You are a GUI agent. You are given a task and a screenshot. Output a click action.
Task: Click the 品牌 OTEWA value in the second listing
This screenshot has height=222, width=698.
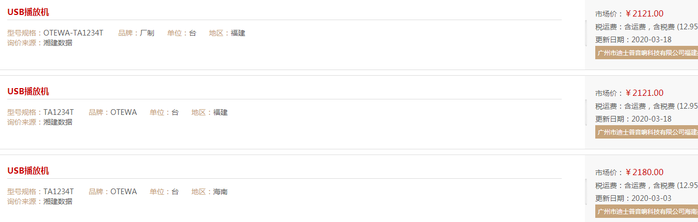pos(123,112)
